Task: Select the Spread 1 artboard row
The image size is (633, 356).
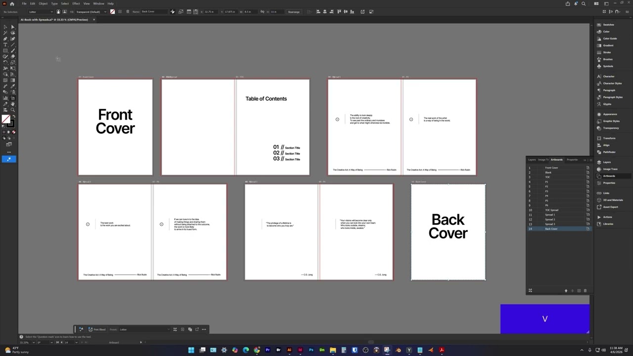Action: click(559, 215)
